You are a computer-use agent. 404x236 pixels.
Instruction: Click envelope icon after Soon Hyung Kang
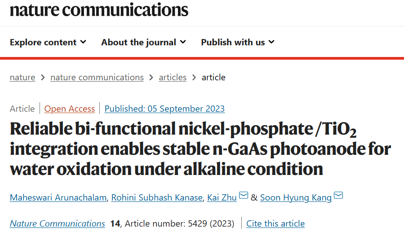[x=338, y=195]
